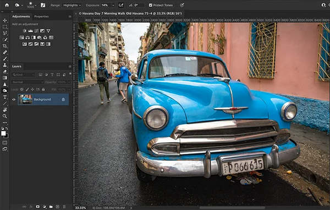The height and width of the screenshot is (210, 330).
Task: Select the active Dodge tool in toolbar
Action: pos(4,90)
